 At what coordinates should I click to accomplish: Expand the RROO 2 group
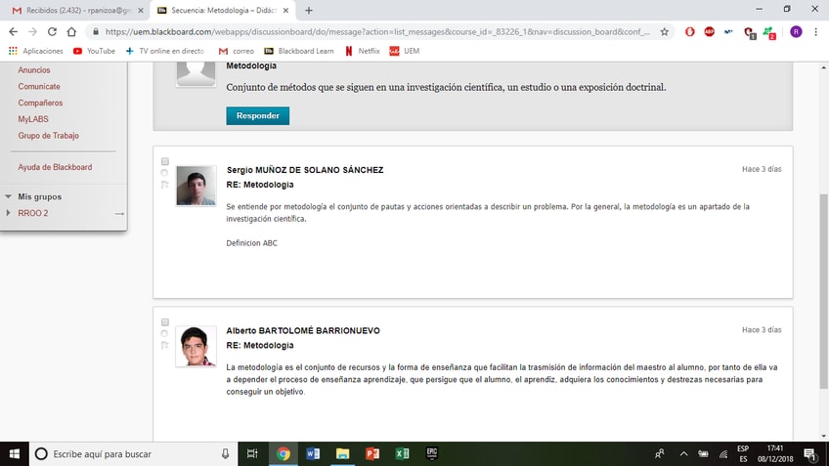8,213
